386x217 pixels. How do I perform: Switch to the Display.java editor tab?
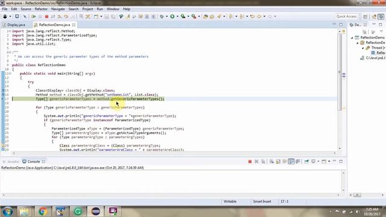(x=14, y=25)
